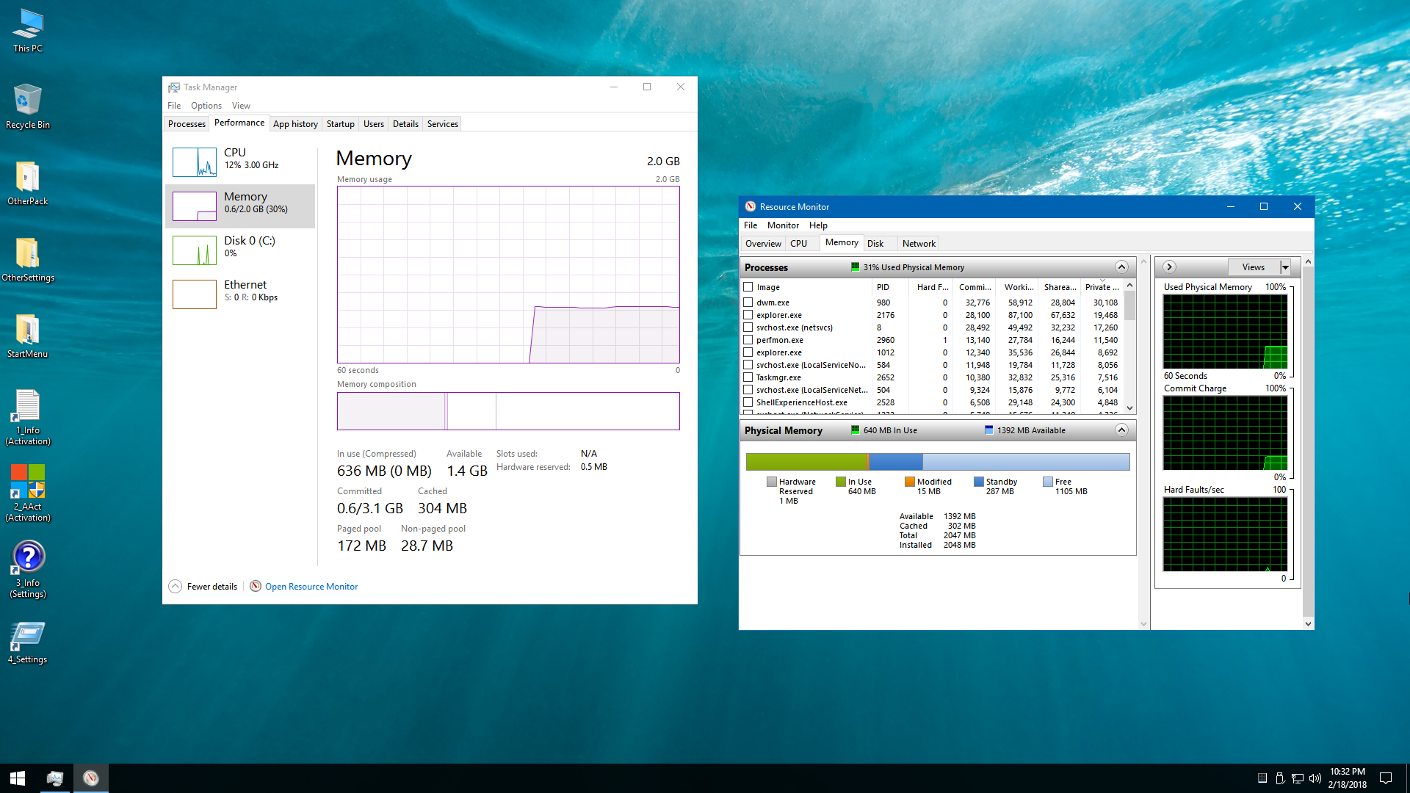Image resolution: width=1410 pixels, height=793 pixels.
Task: Open the Windows Start button
Action: pyautogui.click(x=18, y=778)
